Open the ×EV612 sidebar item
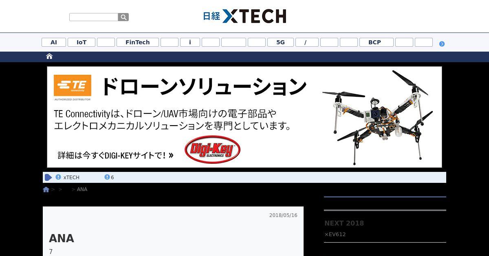The image size is (489, 256). click(335, 234)
